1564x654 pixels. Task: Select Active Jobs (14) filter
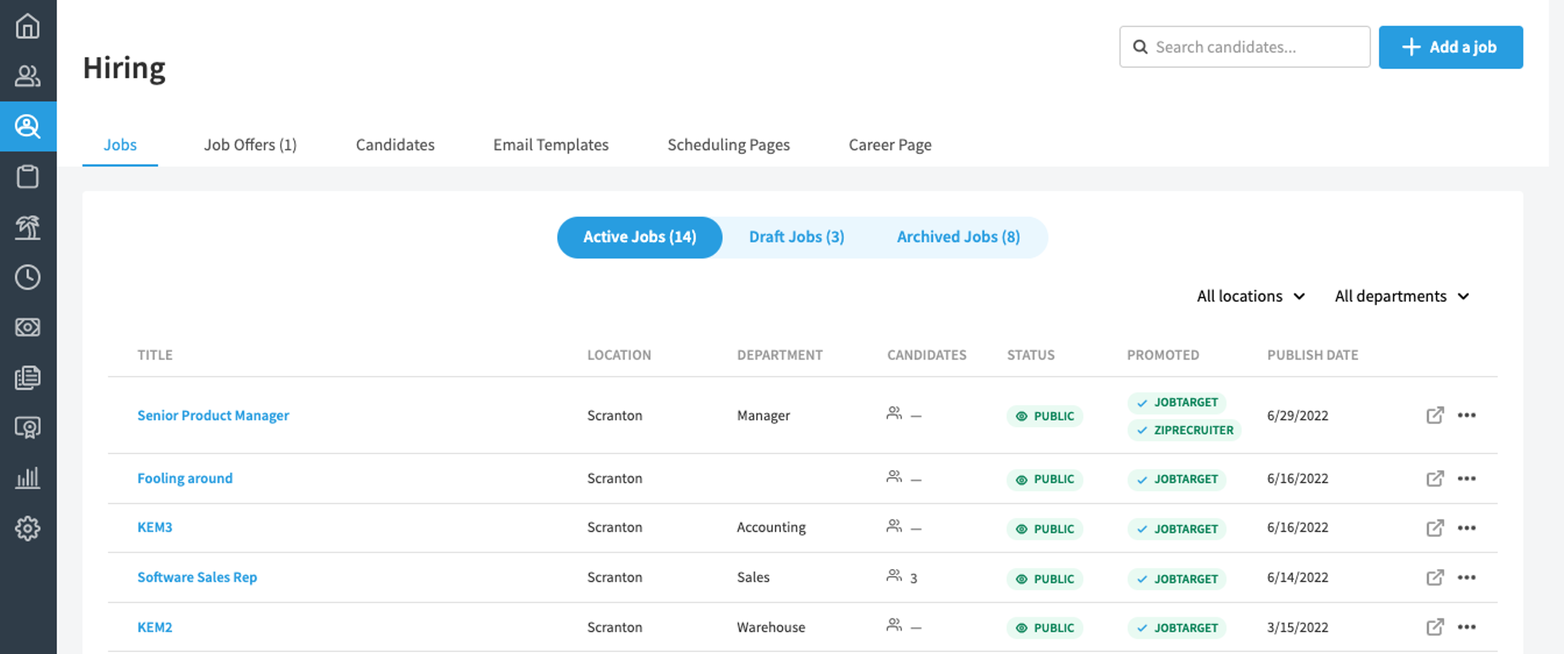pos(640,237)
